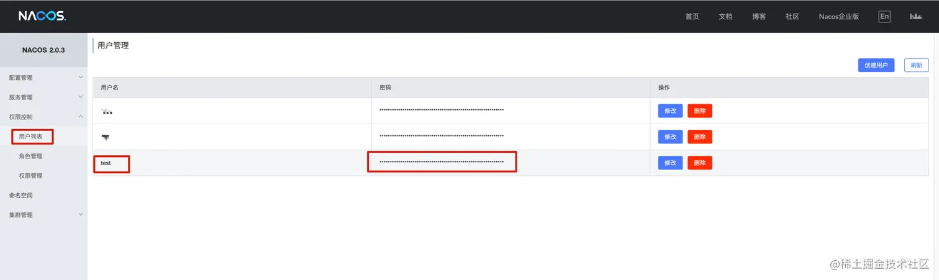Screen dimensions: 939x280
Task: Open 角色管理 in the sidebar
Action: 30,156
